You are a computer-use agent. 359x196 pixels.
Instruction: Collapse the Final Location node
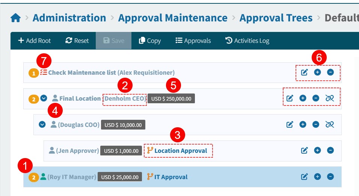44,98
